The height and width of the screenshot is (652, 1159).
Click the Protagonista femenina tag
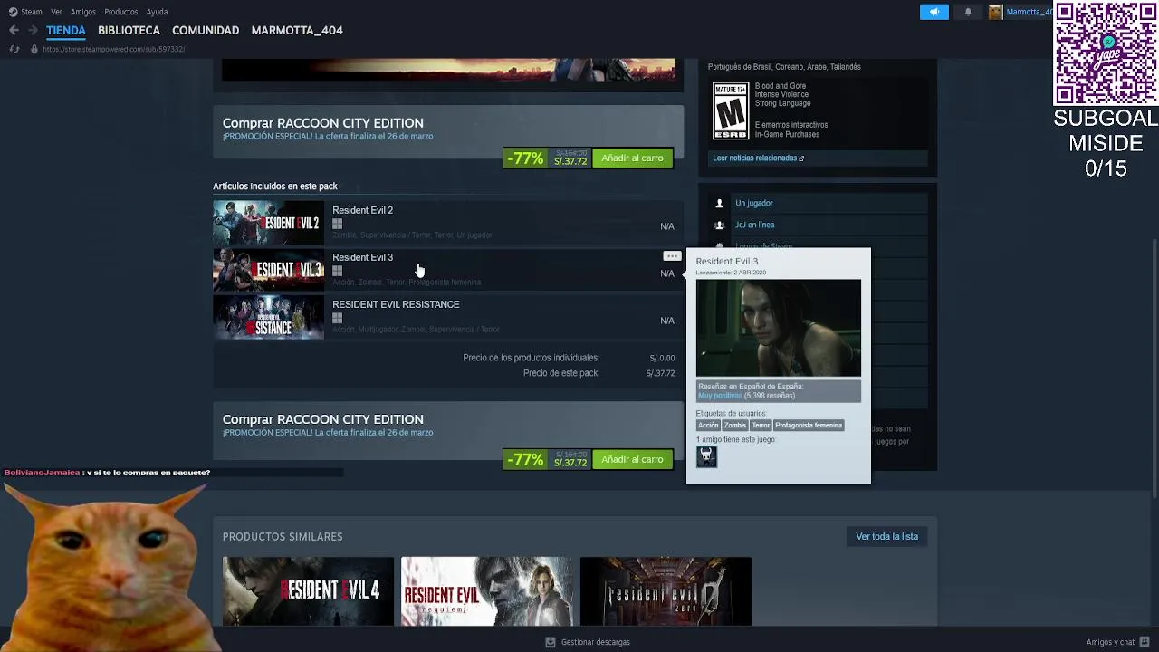pyautogui.click(x=809, y=426)
